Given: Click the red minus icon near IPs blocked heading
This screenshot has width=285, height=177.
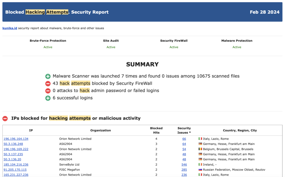Looking at the screenshot, I should [x=5, y=118].
